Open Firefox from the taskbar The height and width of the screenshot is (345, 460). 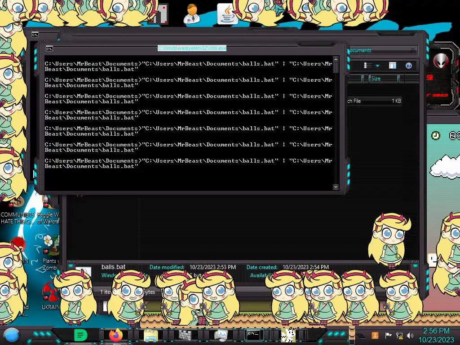(115, 335)
